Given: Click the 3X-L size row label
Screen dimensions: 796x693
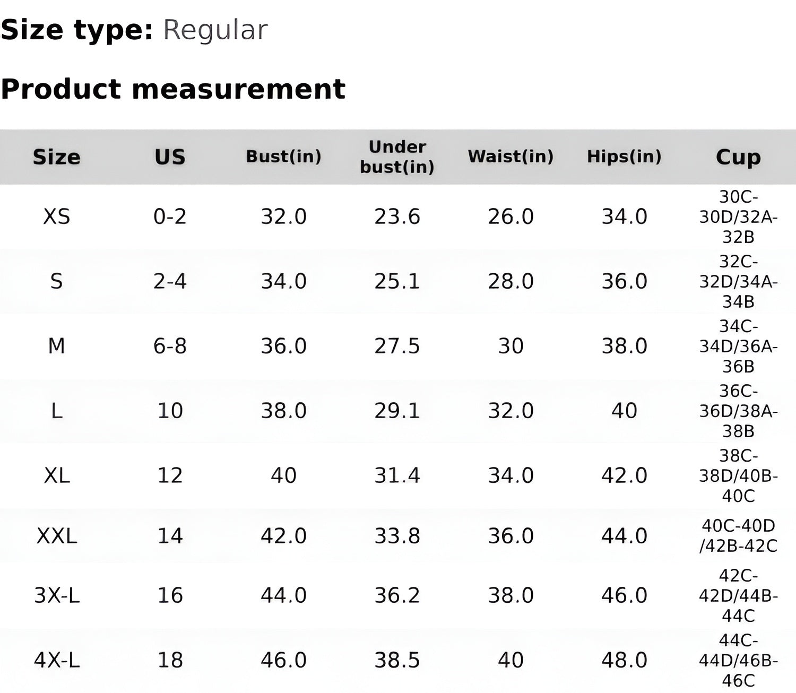Looking at the screenshot, I should coord(56,595).
